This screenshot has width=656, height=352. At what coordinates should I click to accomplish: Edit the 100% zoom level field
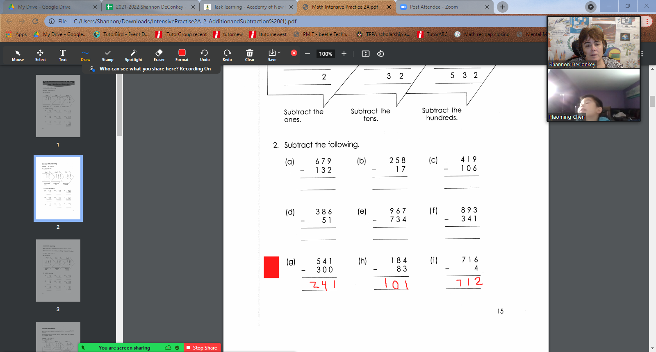(326, 54)
